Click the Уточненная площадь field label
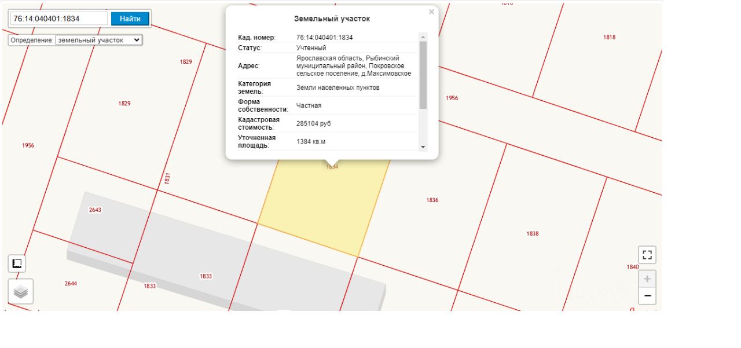The height and width of the screenshot is (348, 741). coord(257,141)
